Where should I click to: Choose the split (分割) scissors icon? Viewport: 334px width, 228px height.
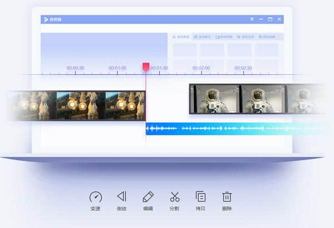pos(174,197)
